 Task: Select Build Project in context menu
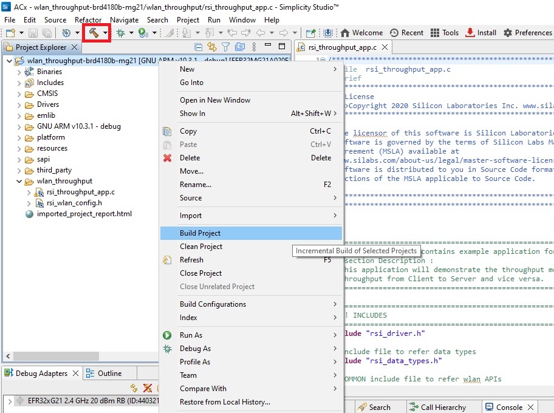point(200,233)
